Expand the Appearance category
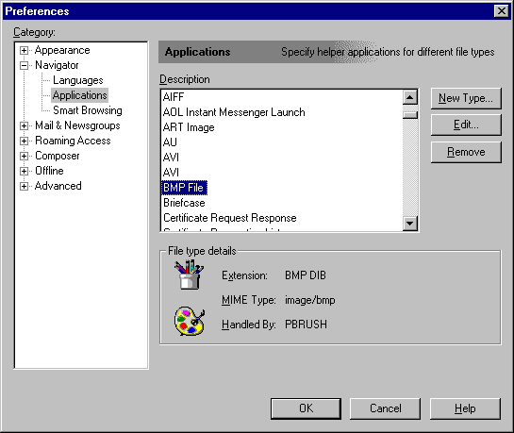Screen dimensions: 514x433 (x=24, y=51)
